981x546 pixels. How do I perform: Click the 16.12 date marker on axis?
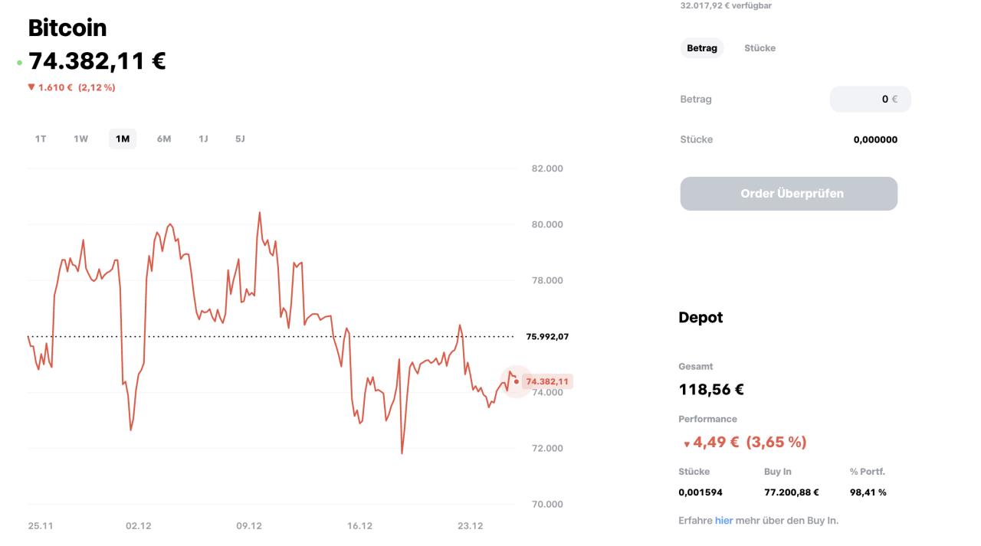359,526
